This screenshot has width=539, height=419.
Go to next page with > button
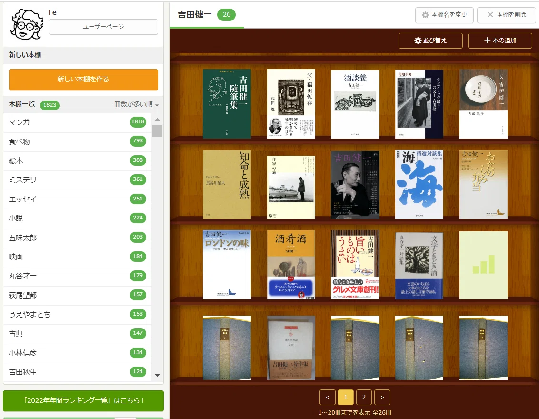(x=382, y=398)
